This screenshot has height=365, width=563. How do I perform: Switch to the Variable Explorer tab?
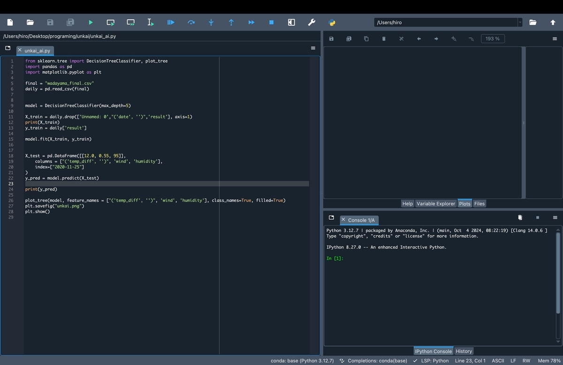point(436,203)
